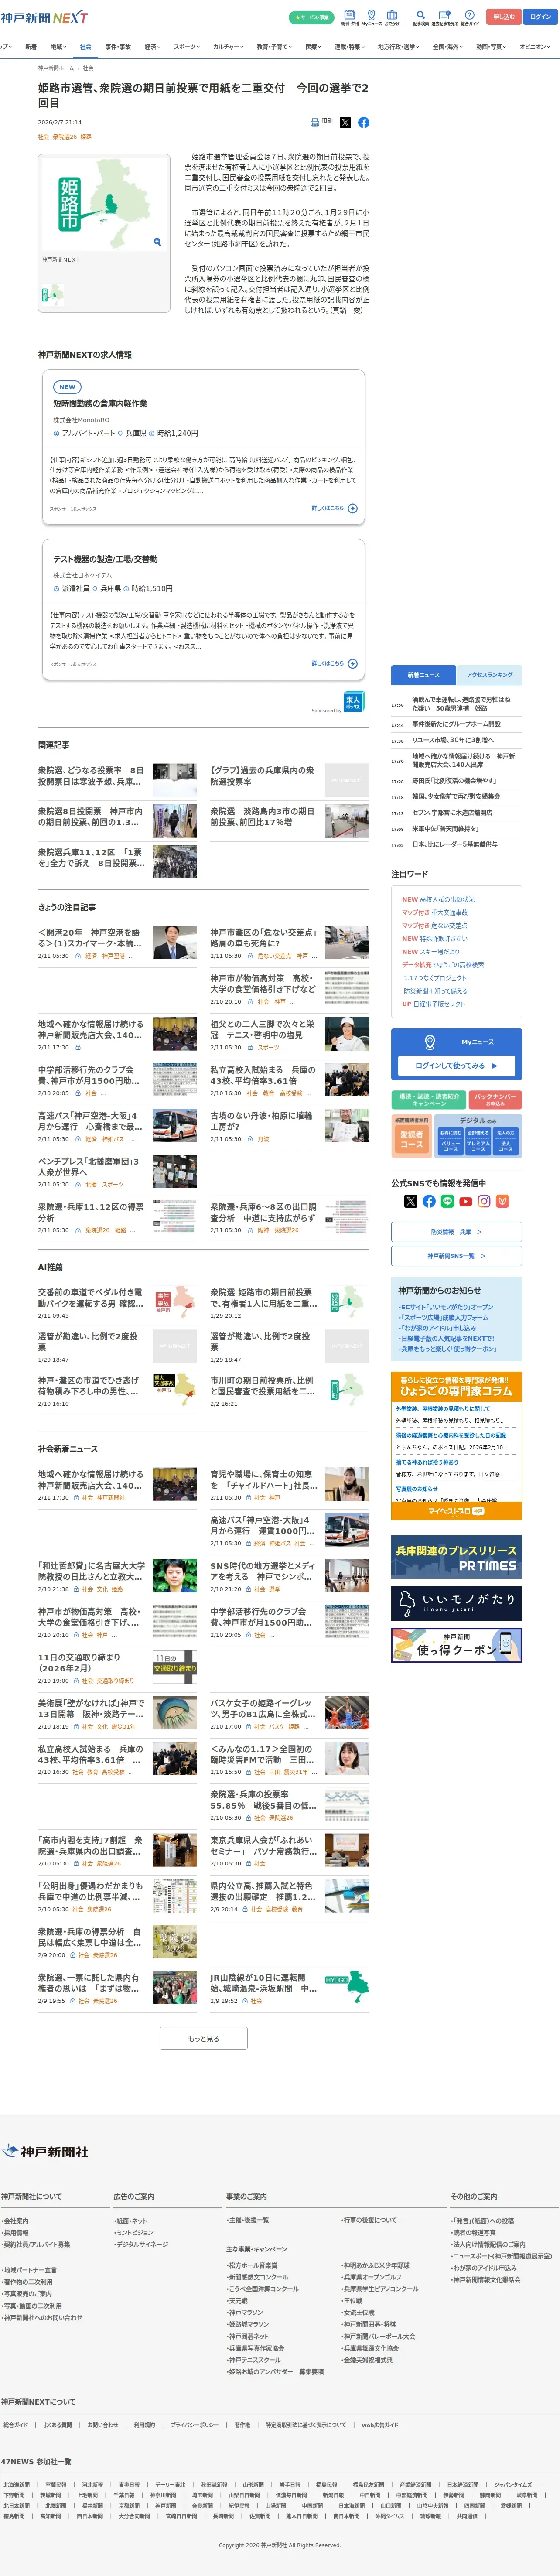Open the 防災情報 兵庫 link button
Viewport: 560px width, 2576px height.
click(x=456, y=1232)
